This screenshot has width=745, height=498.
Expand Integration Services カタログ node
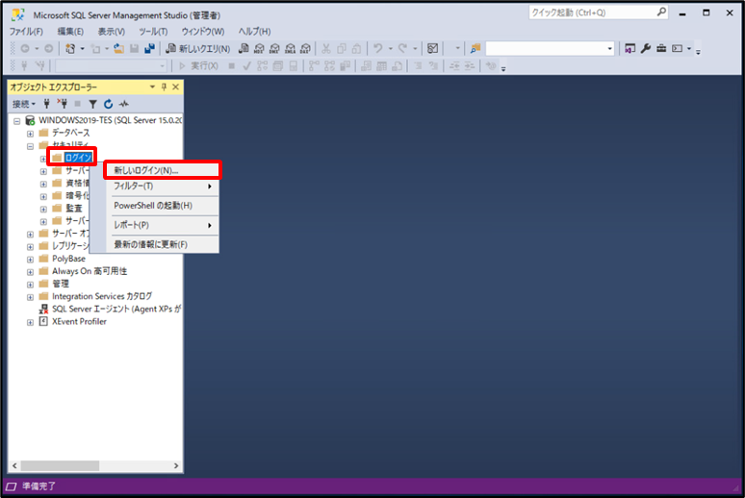coord(30,298)
